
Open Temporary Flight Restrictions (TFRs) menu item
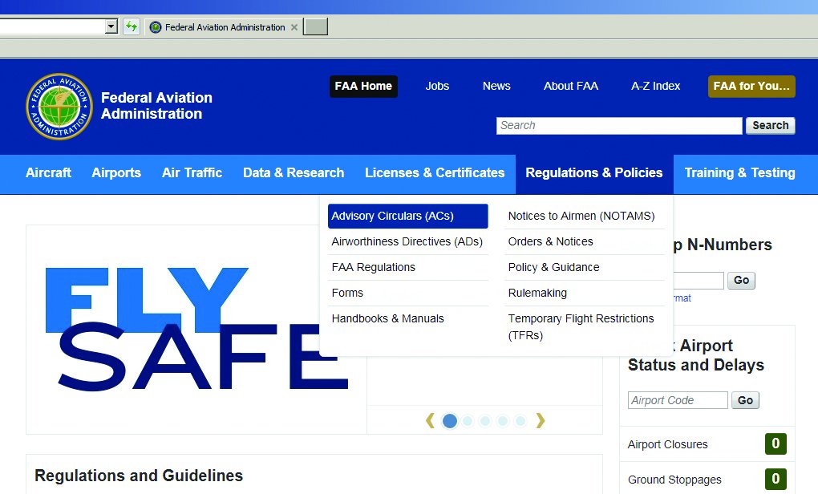pos(581,326)
